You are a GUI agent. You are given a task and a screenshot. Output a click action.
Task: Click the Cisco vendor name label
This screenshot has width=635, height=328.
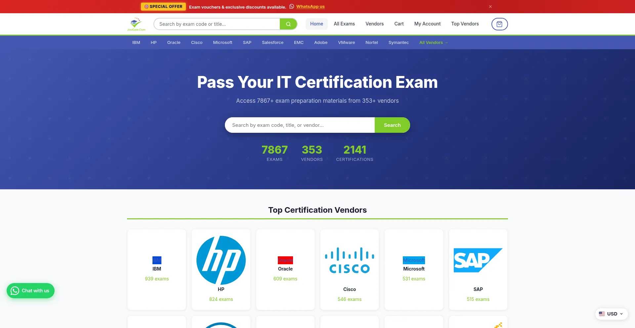[x=350, y=289]
